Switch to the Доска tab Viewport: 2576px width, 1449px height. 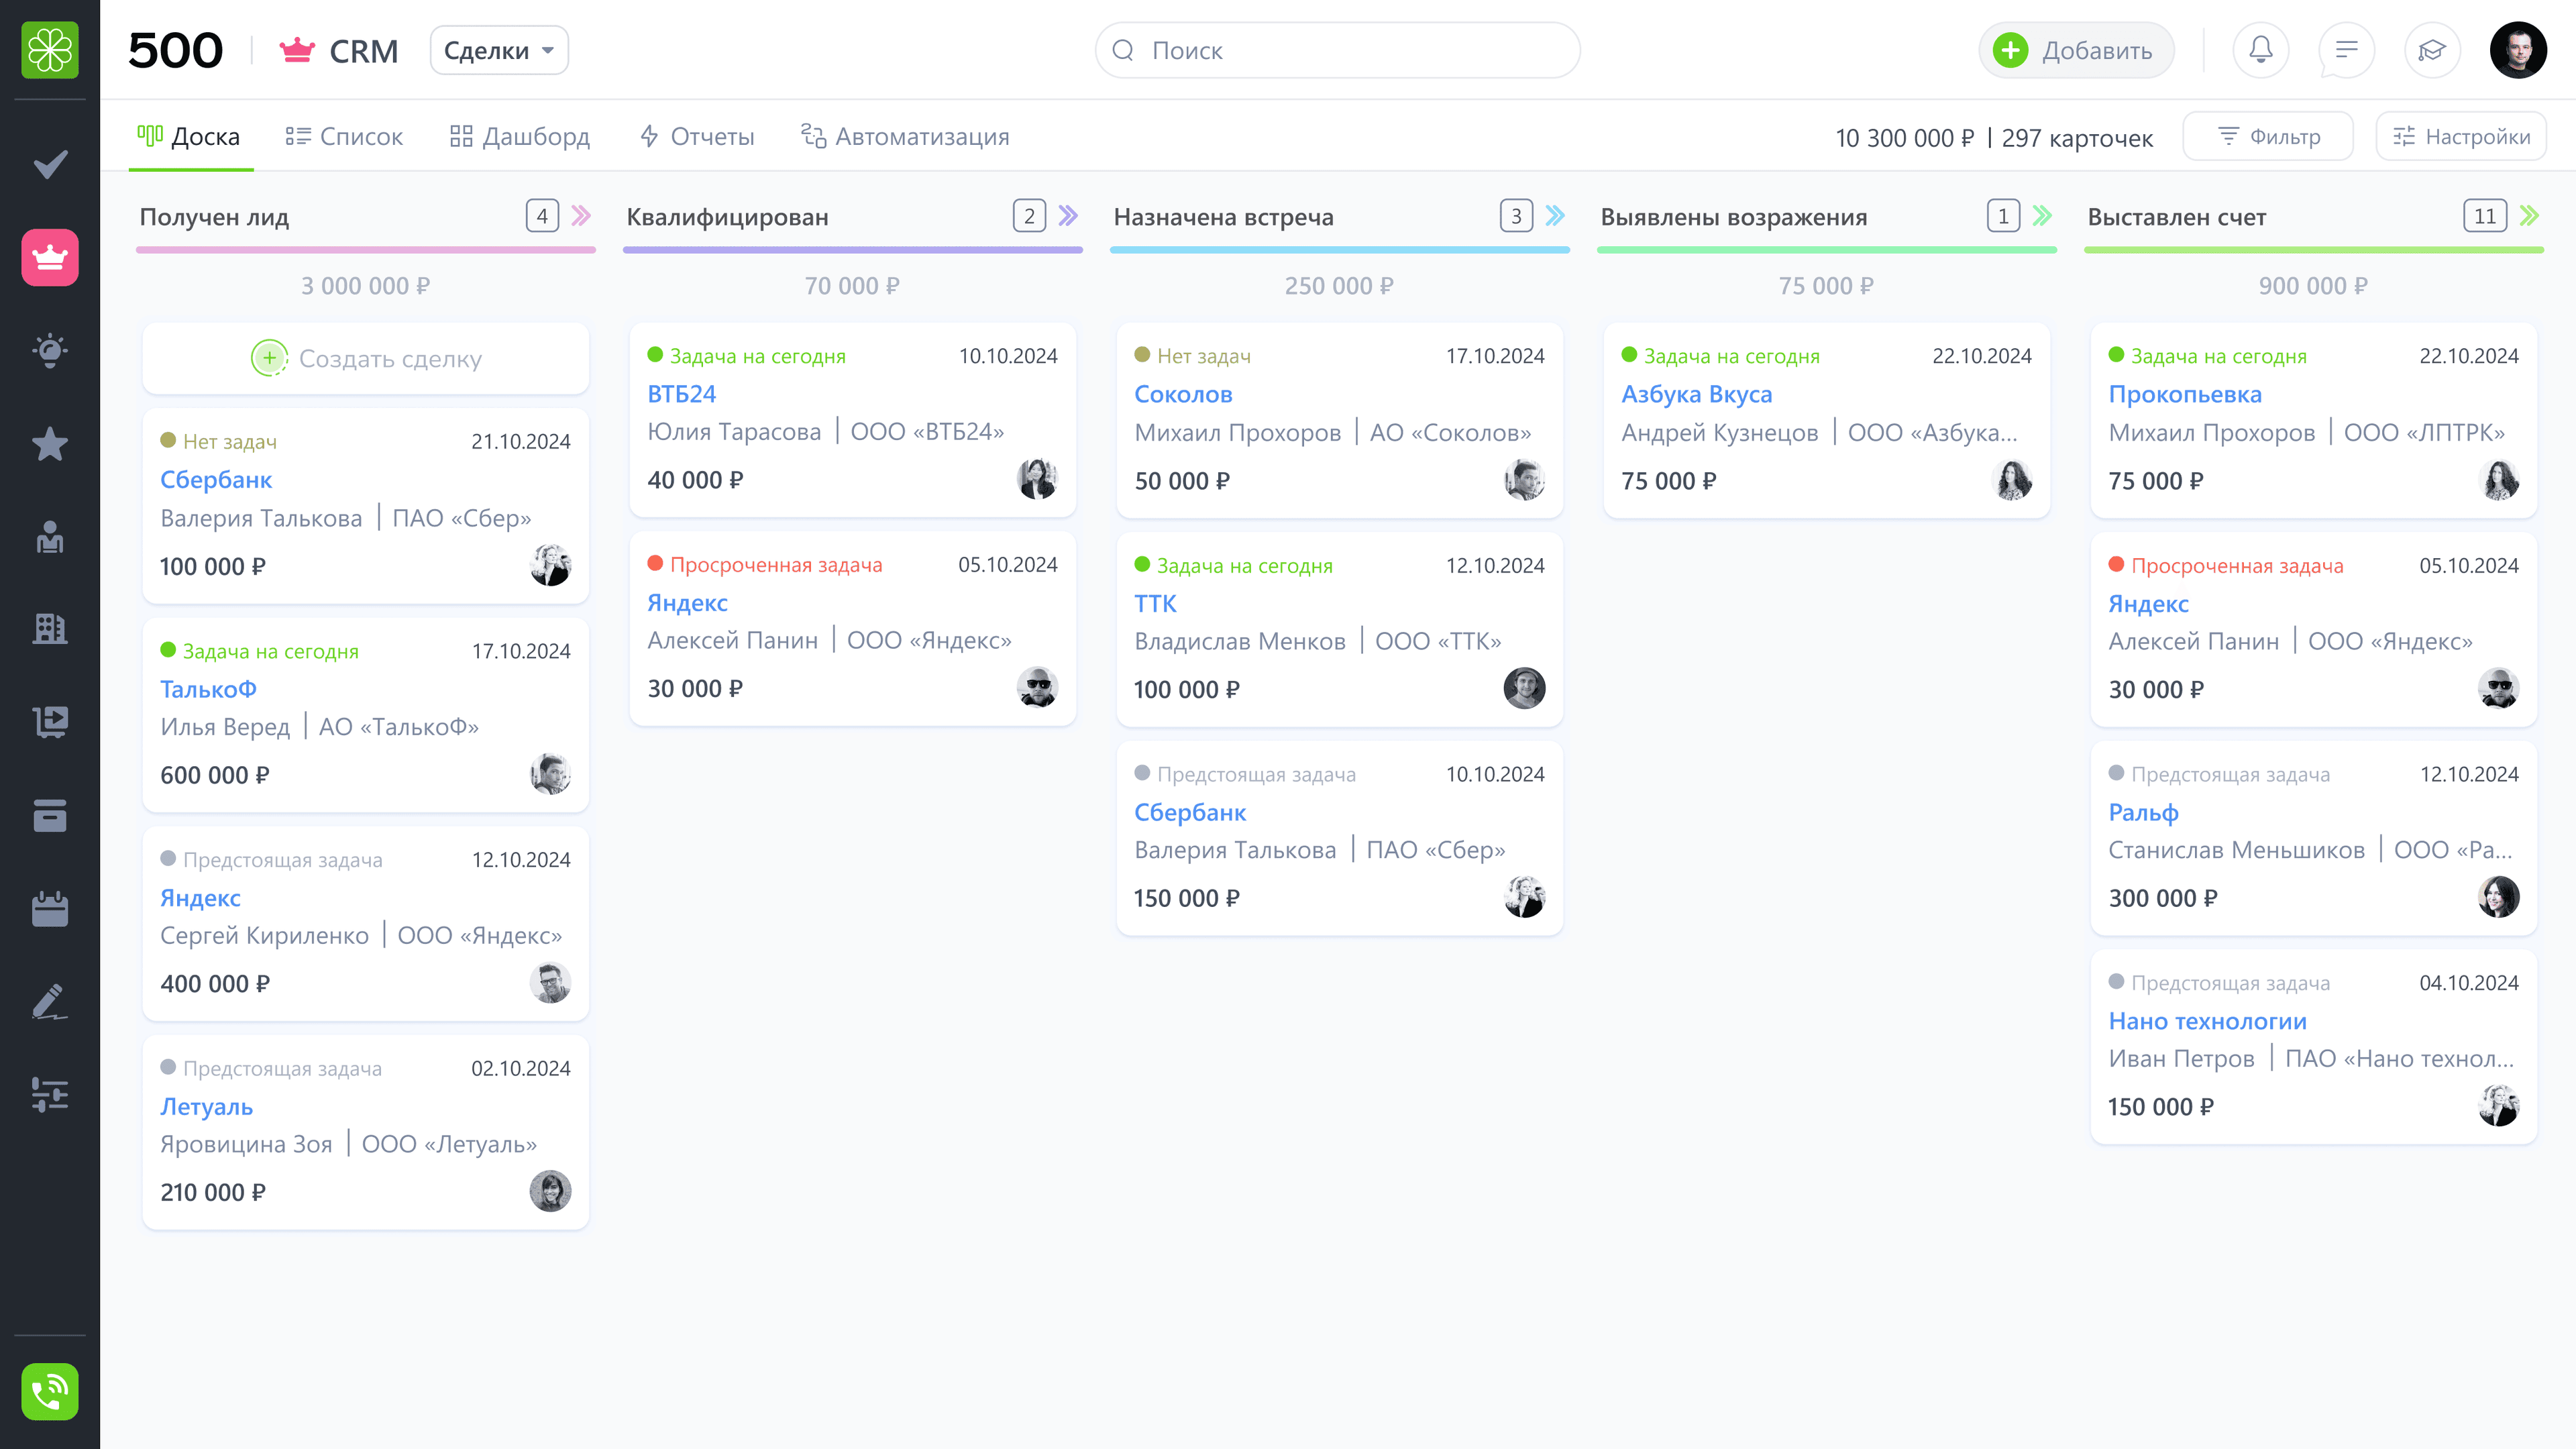coord(189,136)
